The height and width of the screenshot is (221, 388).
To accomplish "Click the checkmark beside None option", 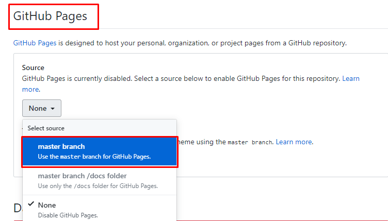I will (31, 204).
